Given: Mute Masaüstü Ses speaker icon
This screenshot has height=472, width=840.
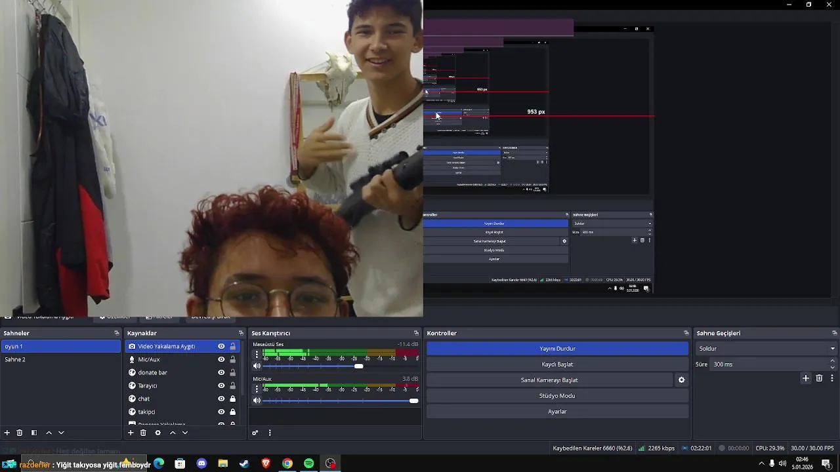Looking at the screenshot, I should pyautogui.click(x=257, y=366).
